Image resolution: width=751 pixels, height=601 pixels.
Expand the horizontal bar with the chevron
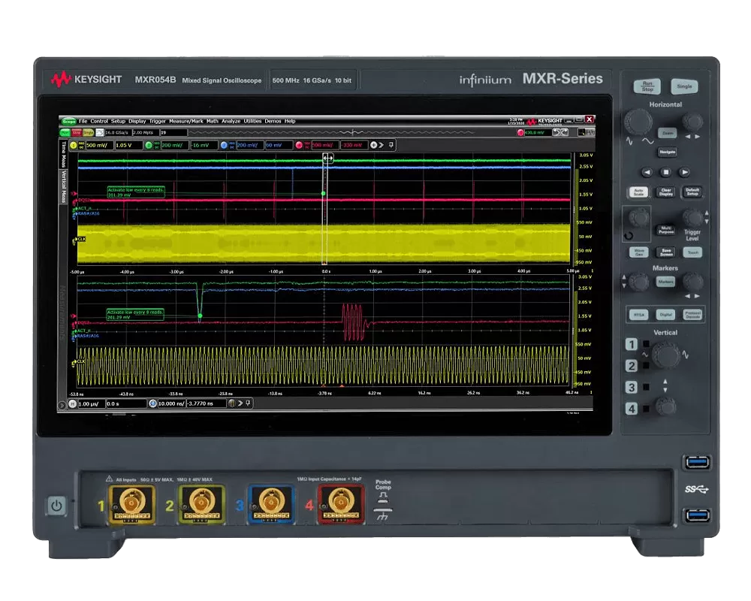tap(240, 403)
